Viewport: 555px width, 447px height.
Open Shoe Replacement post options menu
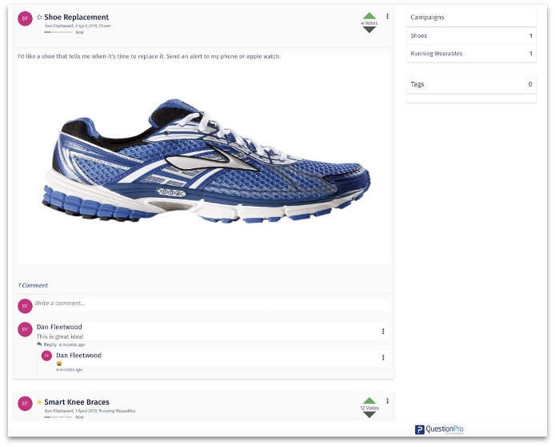point(388,16)
